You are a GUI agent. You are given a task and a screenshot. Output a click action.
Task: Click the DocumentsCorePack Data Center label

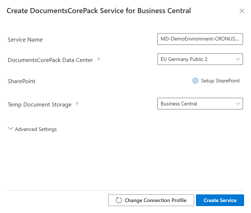[x=50, y=60]
